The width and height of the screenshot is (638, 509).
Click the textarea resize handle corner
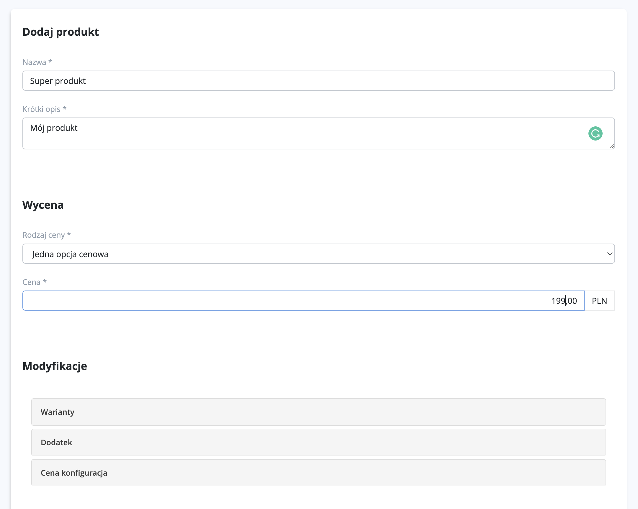point(612,146)
